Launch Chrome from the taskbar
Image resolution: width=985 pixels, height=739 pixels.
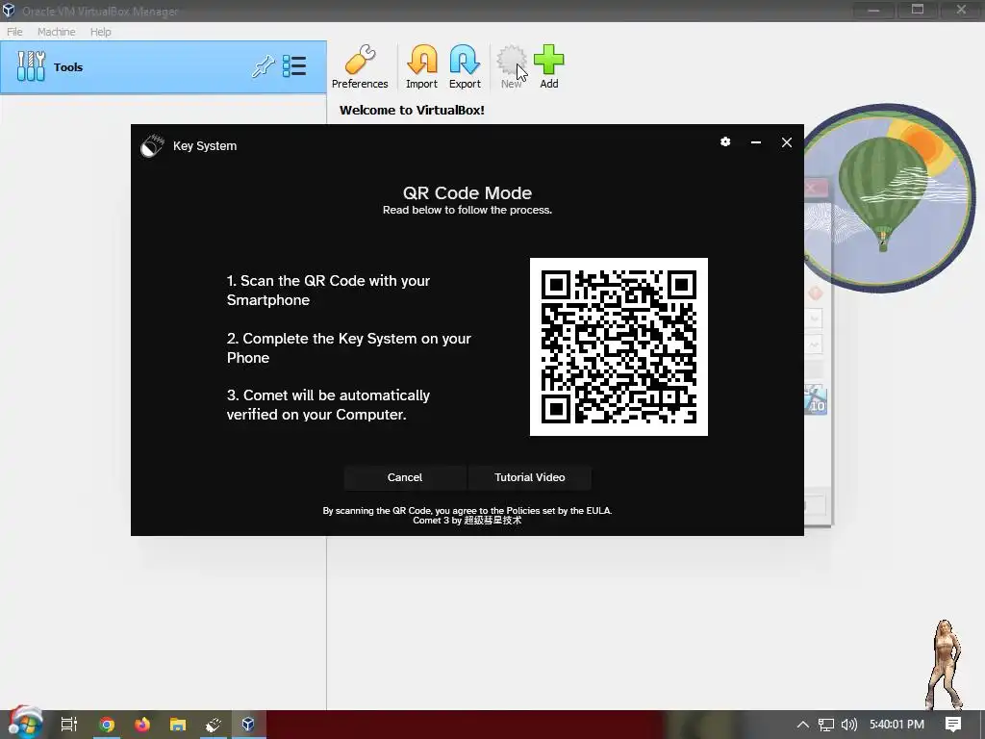[107, 725]
